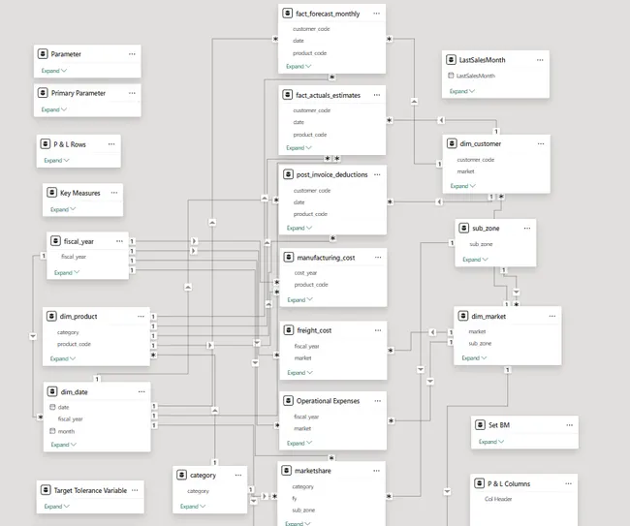Click the Primary Parameter table icon
The image size is (630, 526).
43,93
